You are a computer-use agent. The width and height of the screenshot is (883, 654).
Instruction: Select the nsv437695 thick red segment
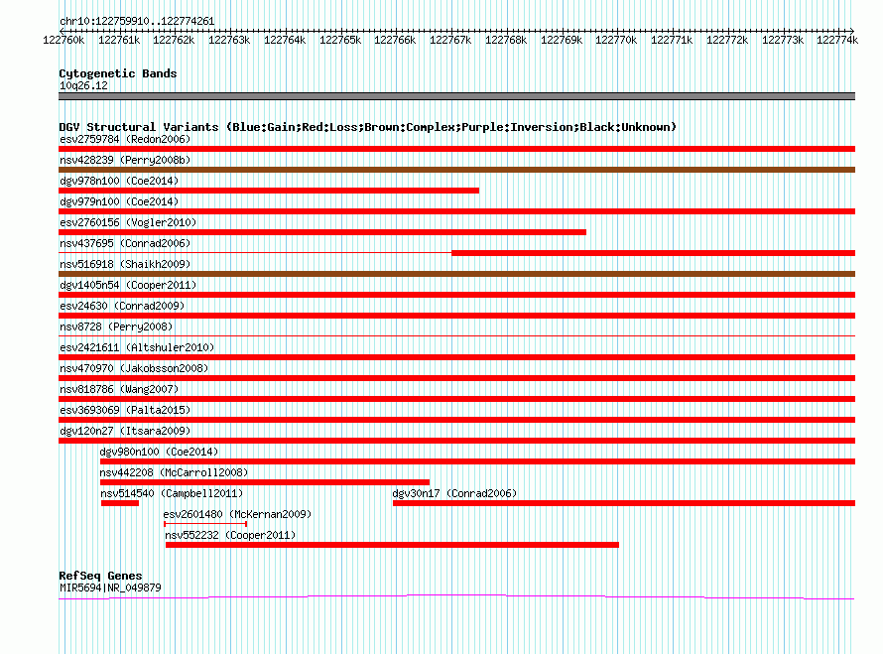[x=653, y=253]
